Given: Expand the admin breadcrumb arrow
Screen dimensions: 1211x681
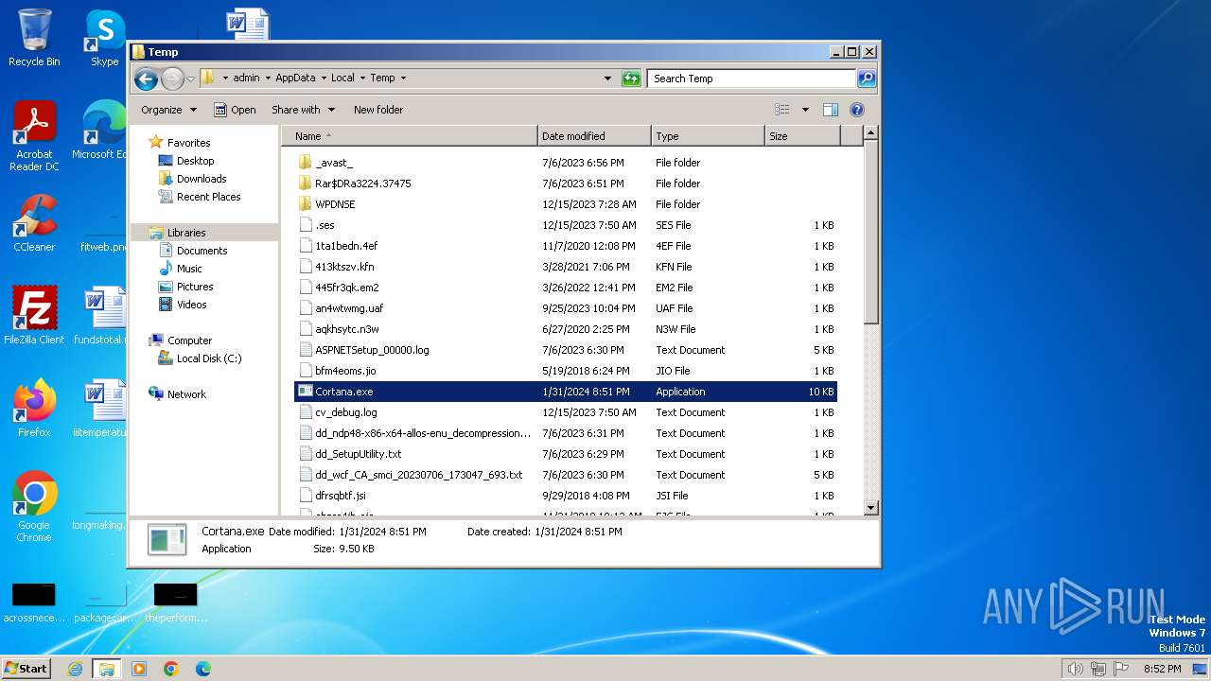Looking at the screenshot, I should 268,79.
